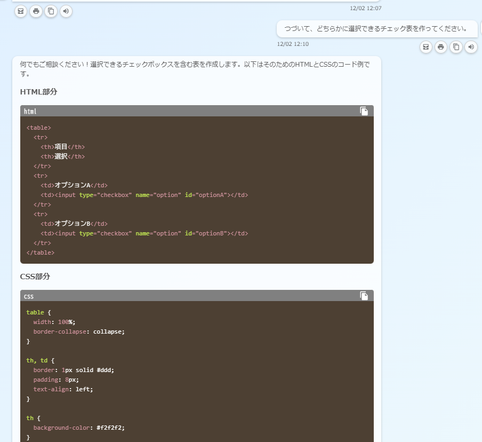The image size is (482, 442).
Task: Click the html language label in code header
Action: click(x=30, y=112)
